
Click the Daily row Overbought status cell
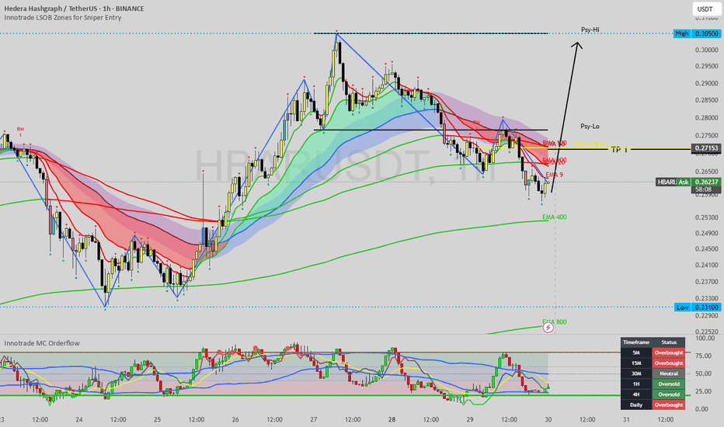click(669, 404)
